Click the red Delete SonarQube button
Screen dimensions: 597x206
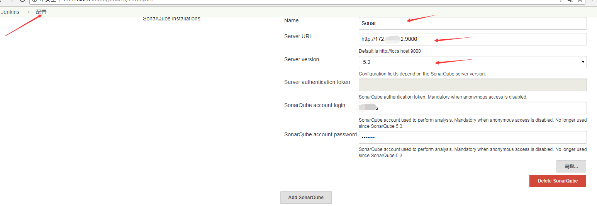[x=558, y=181]
